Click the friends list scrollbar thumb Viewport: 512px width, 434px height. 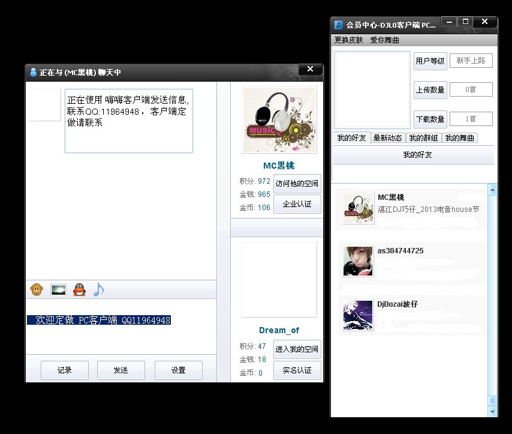pos(492,400)
